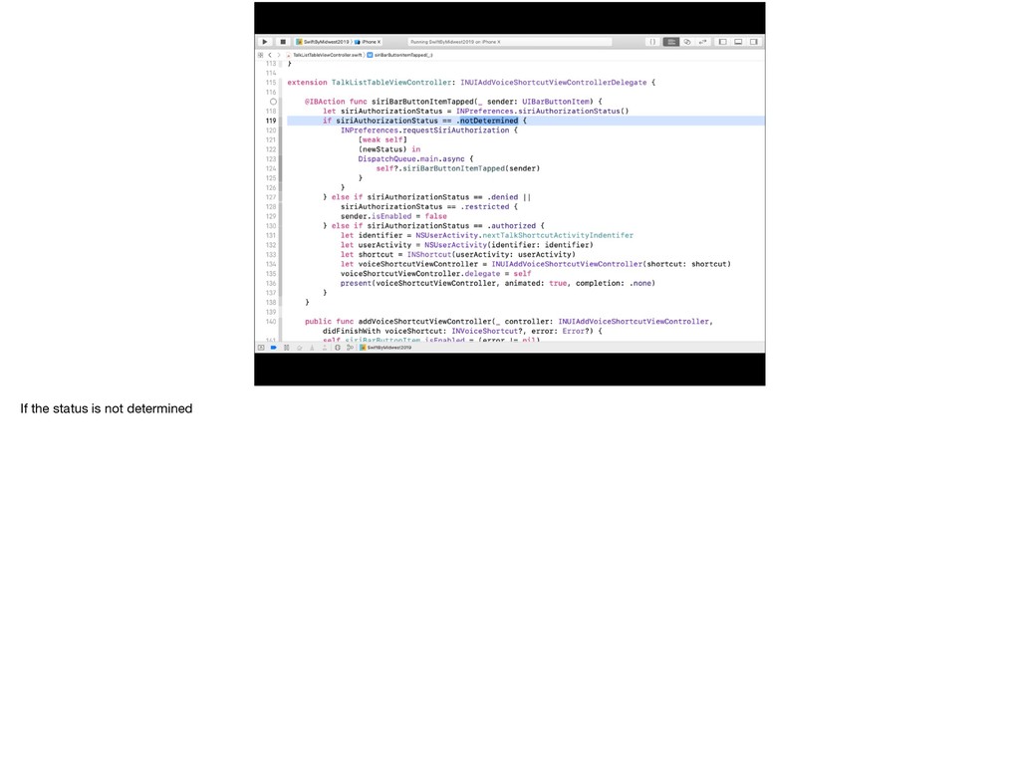Click the .authorized enum case

pos(512,226)
